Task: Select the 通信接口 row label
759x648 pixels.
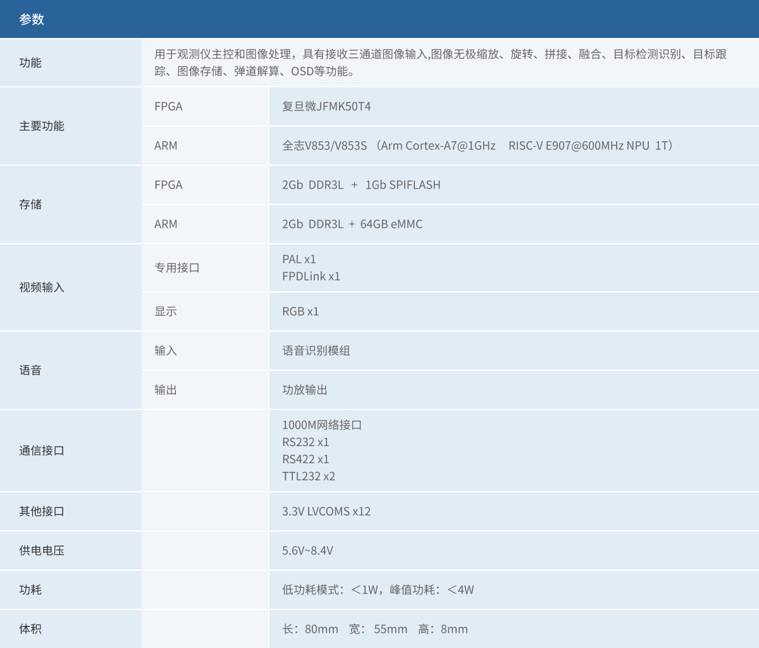Action: pos(42,451)
